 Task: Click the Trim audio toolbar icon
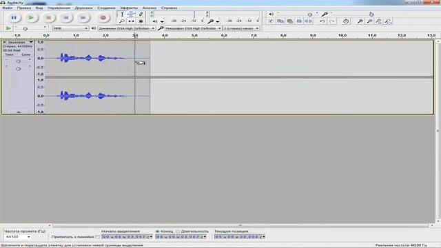click(x=299, y=21)
